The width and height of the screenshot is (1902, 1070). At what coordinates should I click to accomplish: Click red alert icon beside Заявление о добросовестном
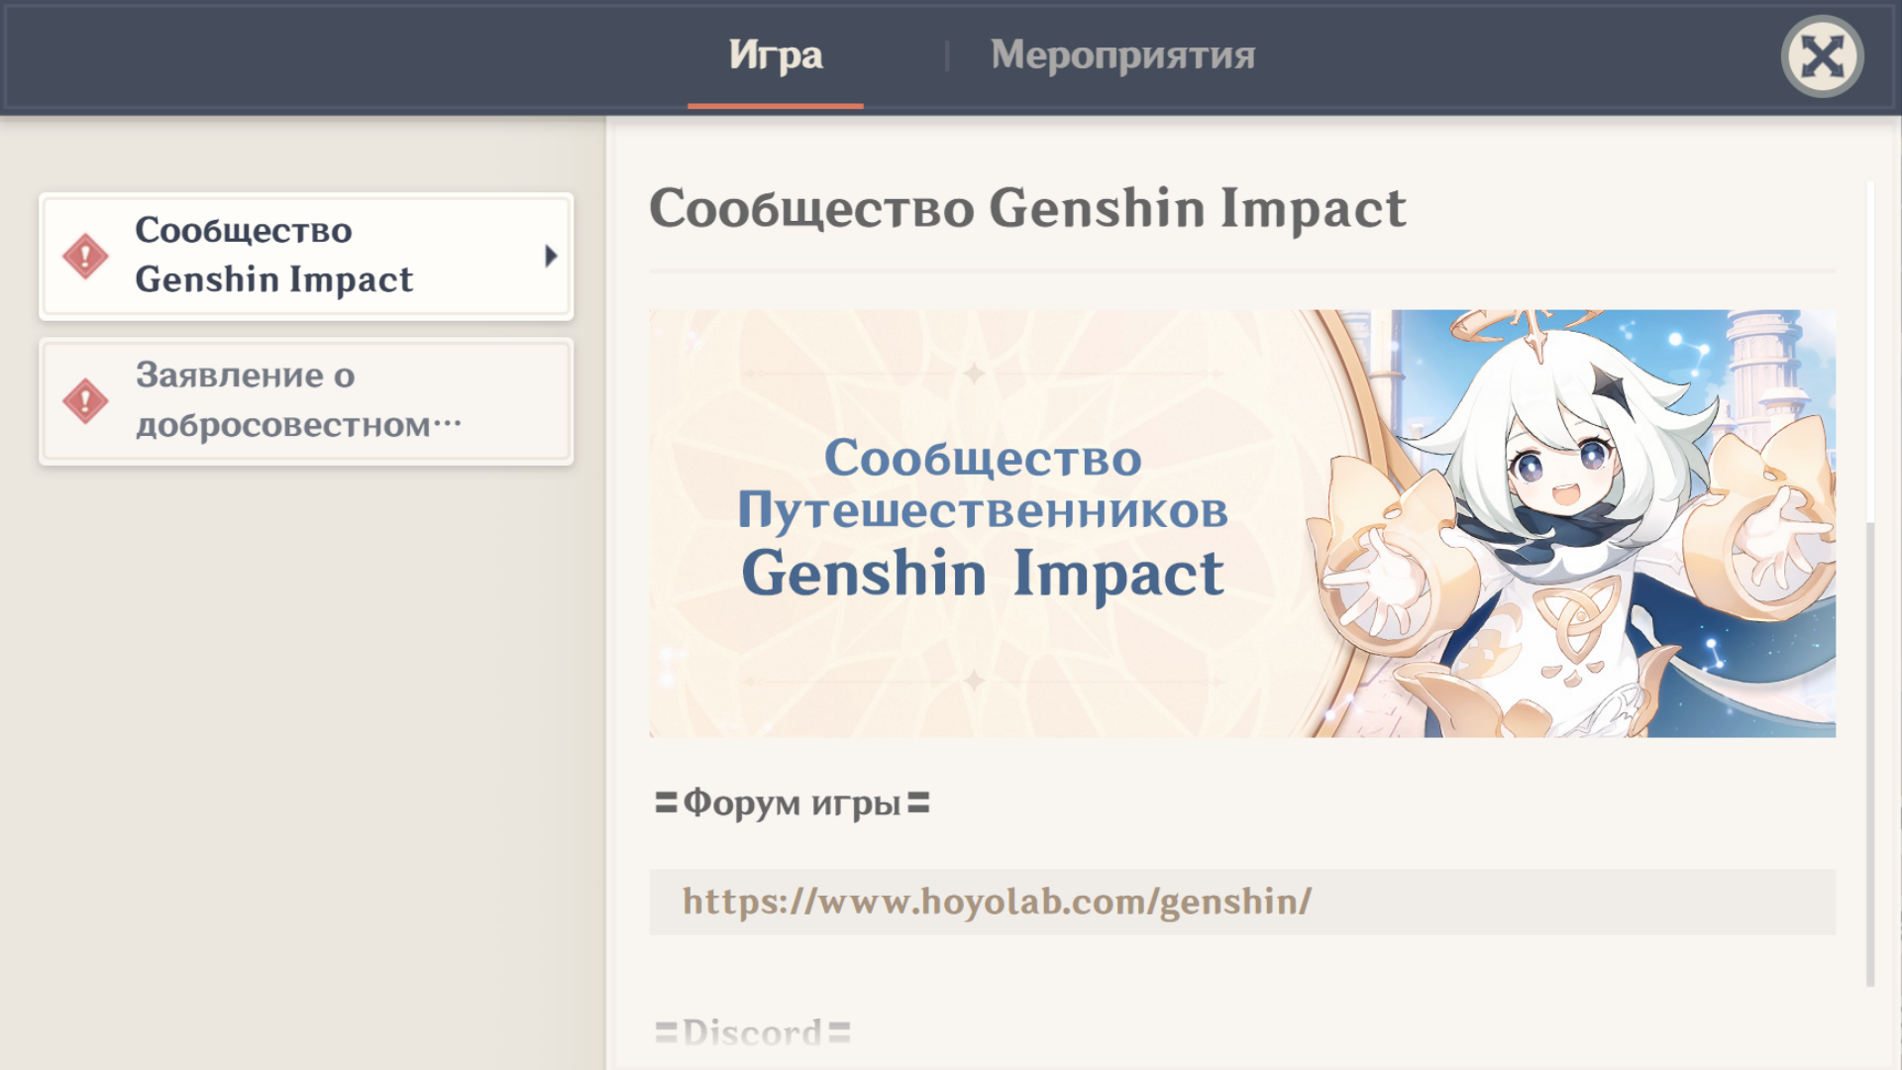pos(86,401)
